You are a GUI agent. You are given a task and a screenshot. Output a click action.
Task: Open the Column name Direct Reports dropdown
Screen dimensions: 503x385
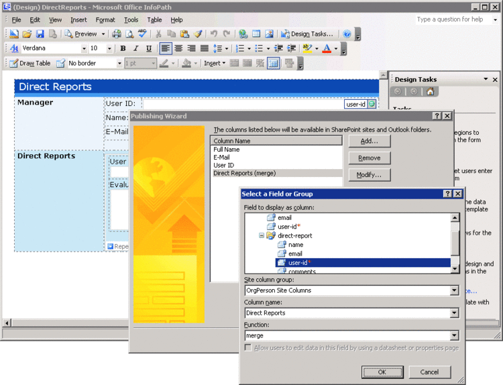coord(454,313)
